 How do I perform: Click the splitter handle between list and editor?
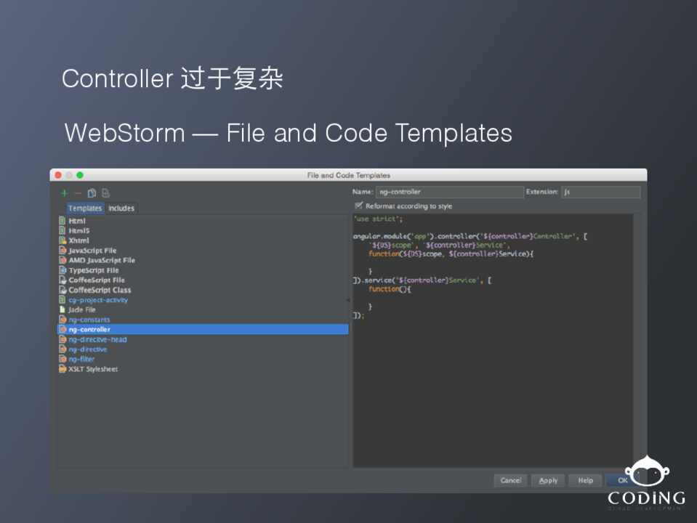pos(350,300)
